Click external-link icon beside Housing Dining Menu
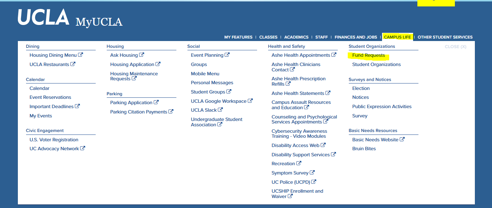 tap(81, 55)
